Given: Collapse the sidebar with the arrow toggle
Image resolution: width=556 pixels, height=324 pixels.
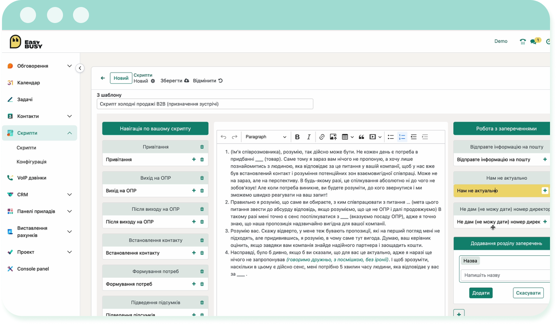Looking at the screenshot, I should pyautogui.click(x=80, y=68).
